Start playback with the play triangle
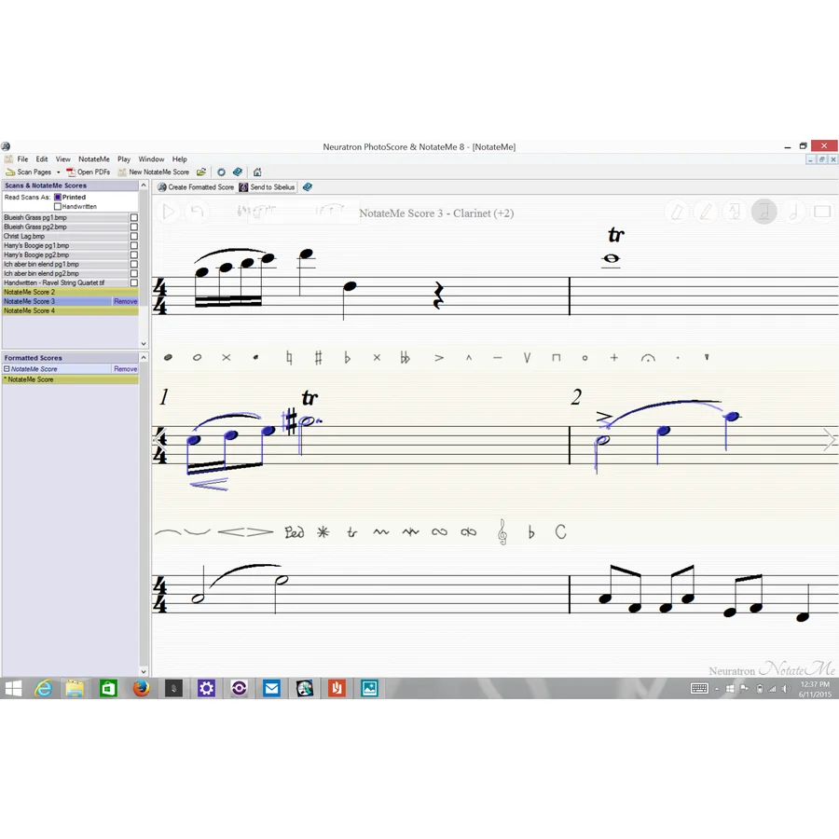 tap(168, 212)
